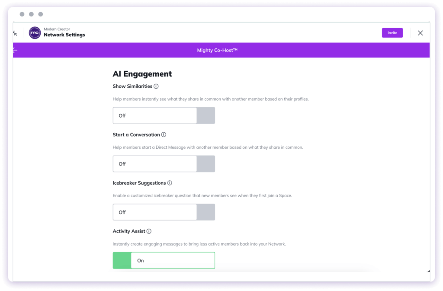Turn on the Start a Conversation switch
443x291 pixels.
(206, 164)
